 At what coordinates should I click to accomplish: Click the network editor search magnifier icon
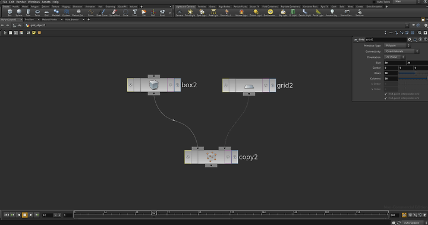click(420, 33)
